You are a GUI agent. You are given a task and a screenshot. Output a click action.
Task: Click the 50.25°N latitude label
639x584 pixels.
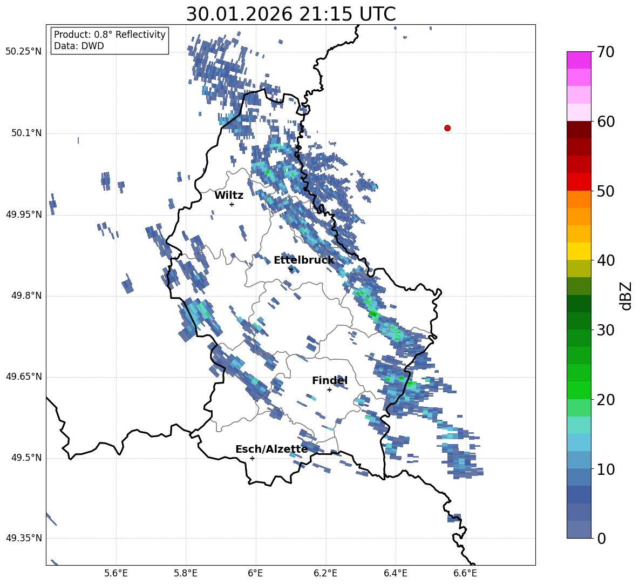[x=24, y=52]
